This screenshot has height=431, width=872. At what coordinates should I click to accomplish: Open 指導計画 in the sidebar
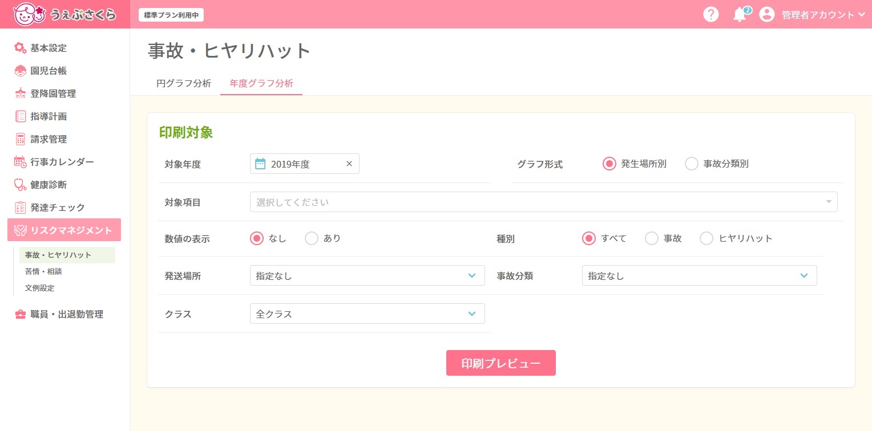[49, 116]
